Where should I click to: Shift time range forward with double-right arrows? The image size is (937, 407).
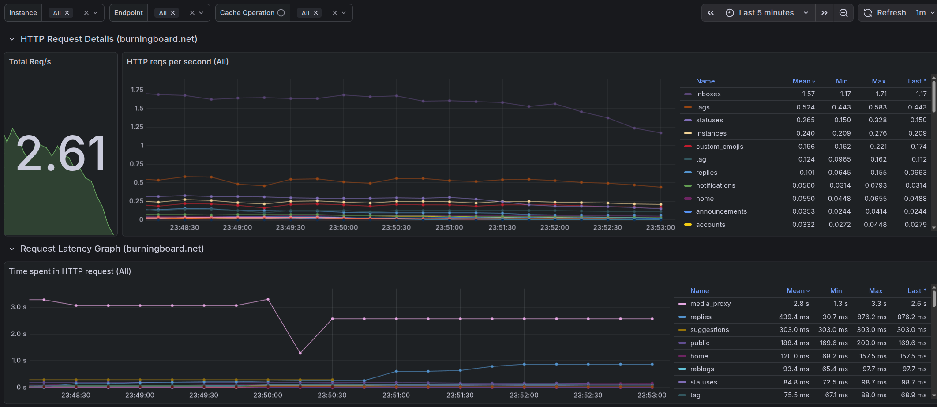(x=824, y=13)
